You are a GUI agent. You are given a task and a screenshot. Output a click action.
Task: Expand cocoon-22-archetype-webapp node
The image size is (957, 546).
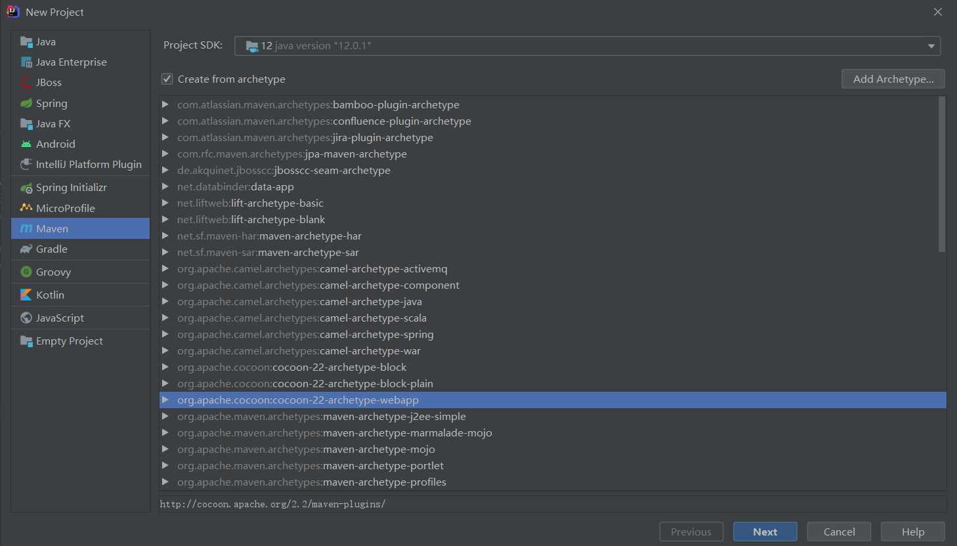click(165, 400)
